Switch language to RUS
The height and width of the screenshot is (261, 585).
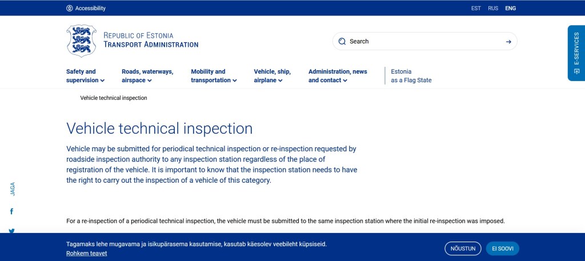tap(493, 9)
